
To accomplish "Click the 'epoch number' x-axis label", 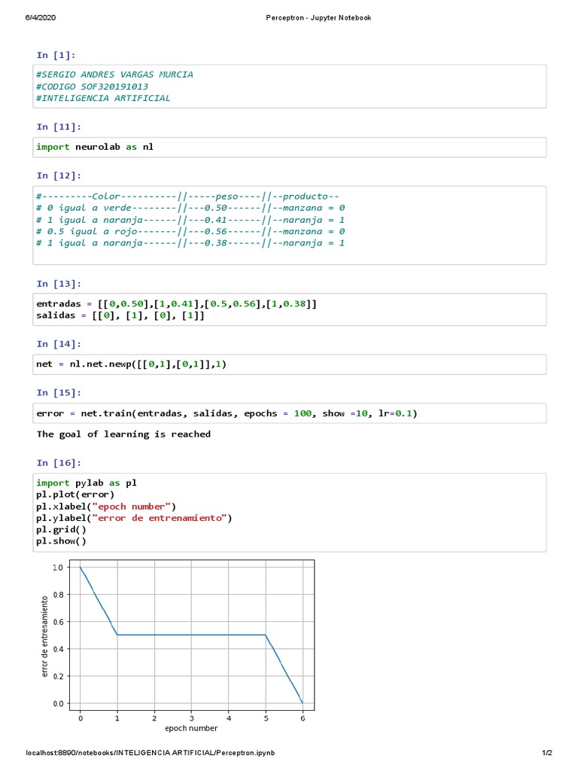I will click(x=191, y=728).
